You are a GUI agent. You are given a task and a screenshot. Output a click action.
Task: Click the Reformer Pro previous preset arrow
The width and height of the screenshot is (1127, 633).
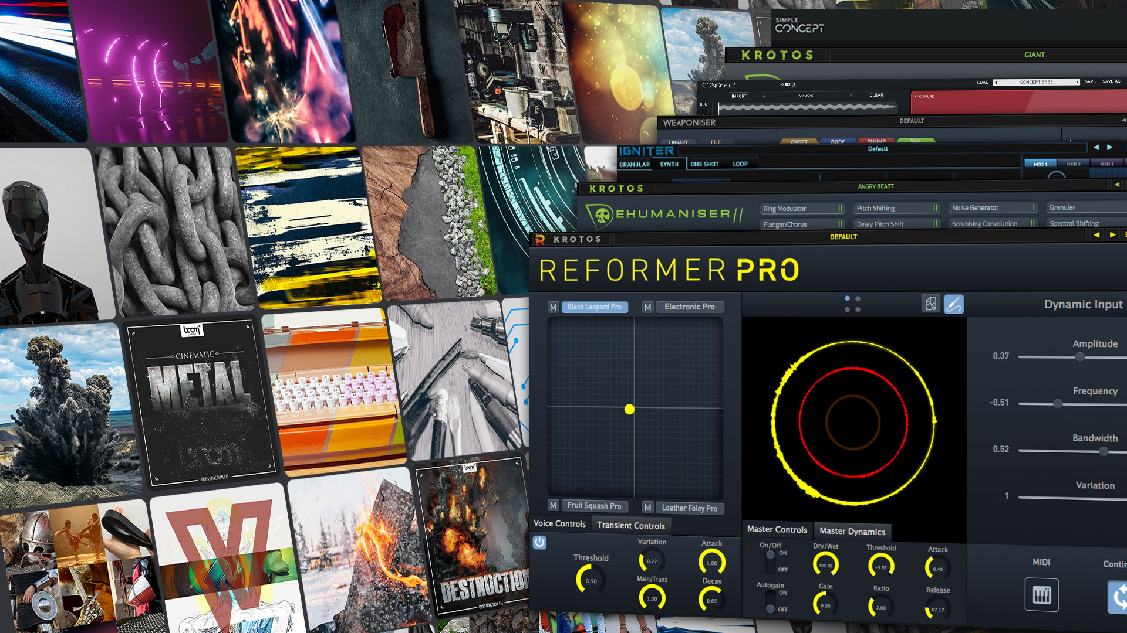(x=1096, y=235)
